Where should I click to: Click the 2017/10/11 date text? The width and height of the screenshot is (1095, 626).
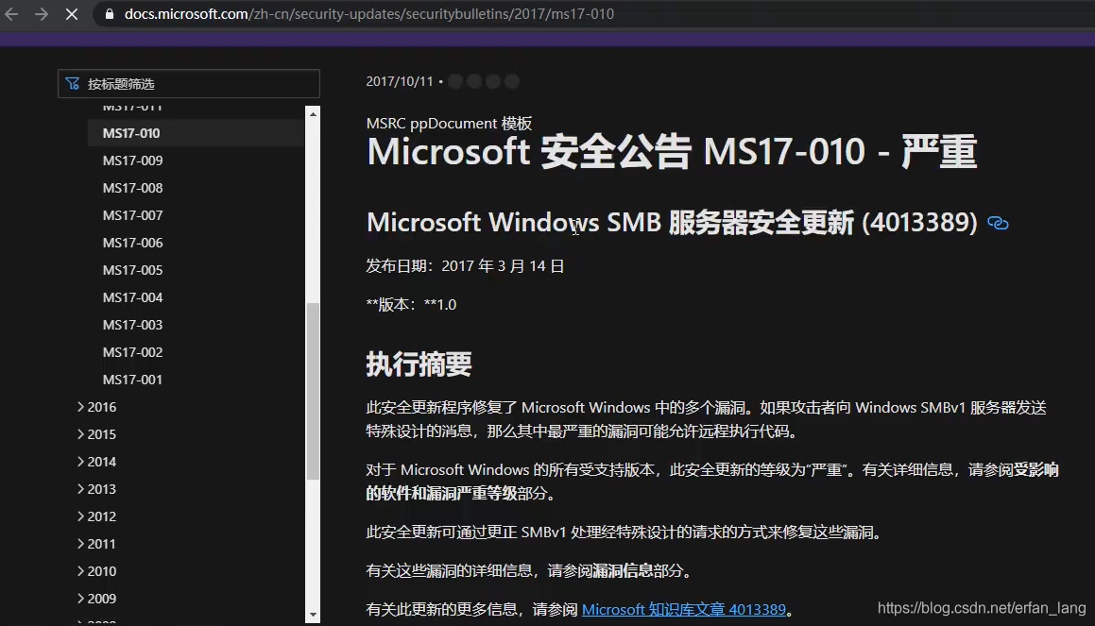[400, 81]
